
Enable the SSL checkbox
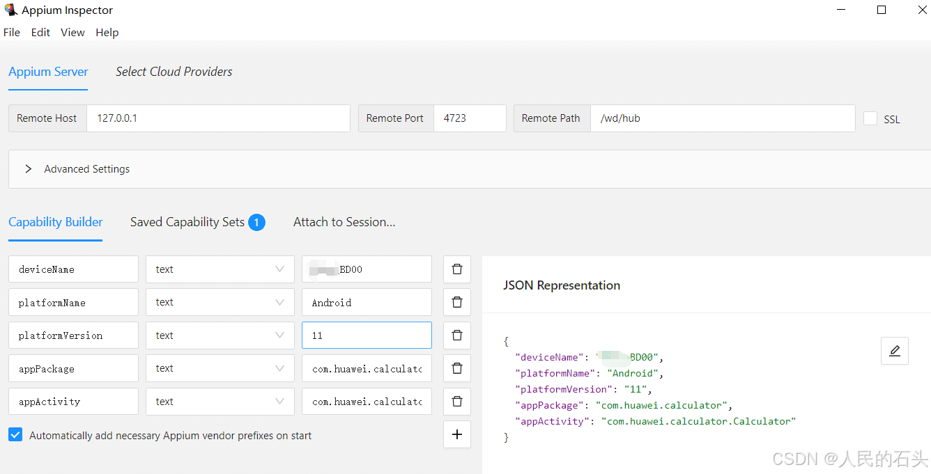tap(870, 118)
